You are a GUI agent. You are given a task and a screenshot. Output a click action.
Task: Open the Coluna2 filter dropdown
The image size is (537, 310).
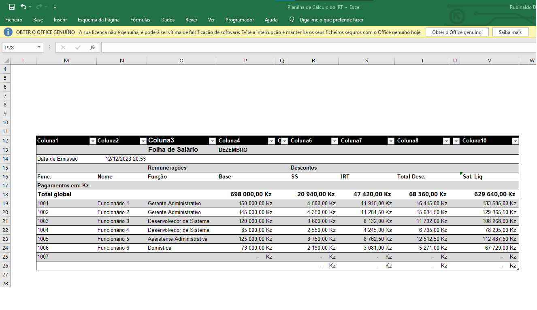pos(143,141)
